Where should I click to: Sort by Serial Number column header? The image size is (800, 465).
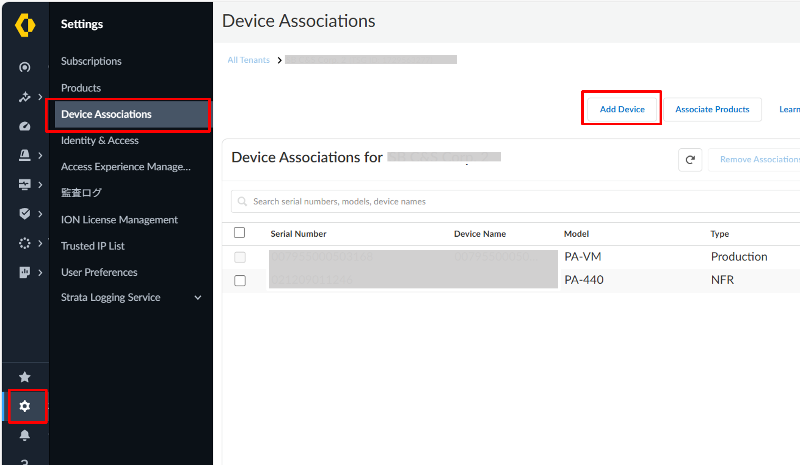tap(298, 234)
